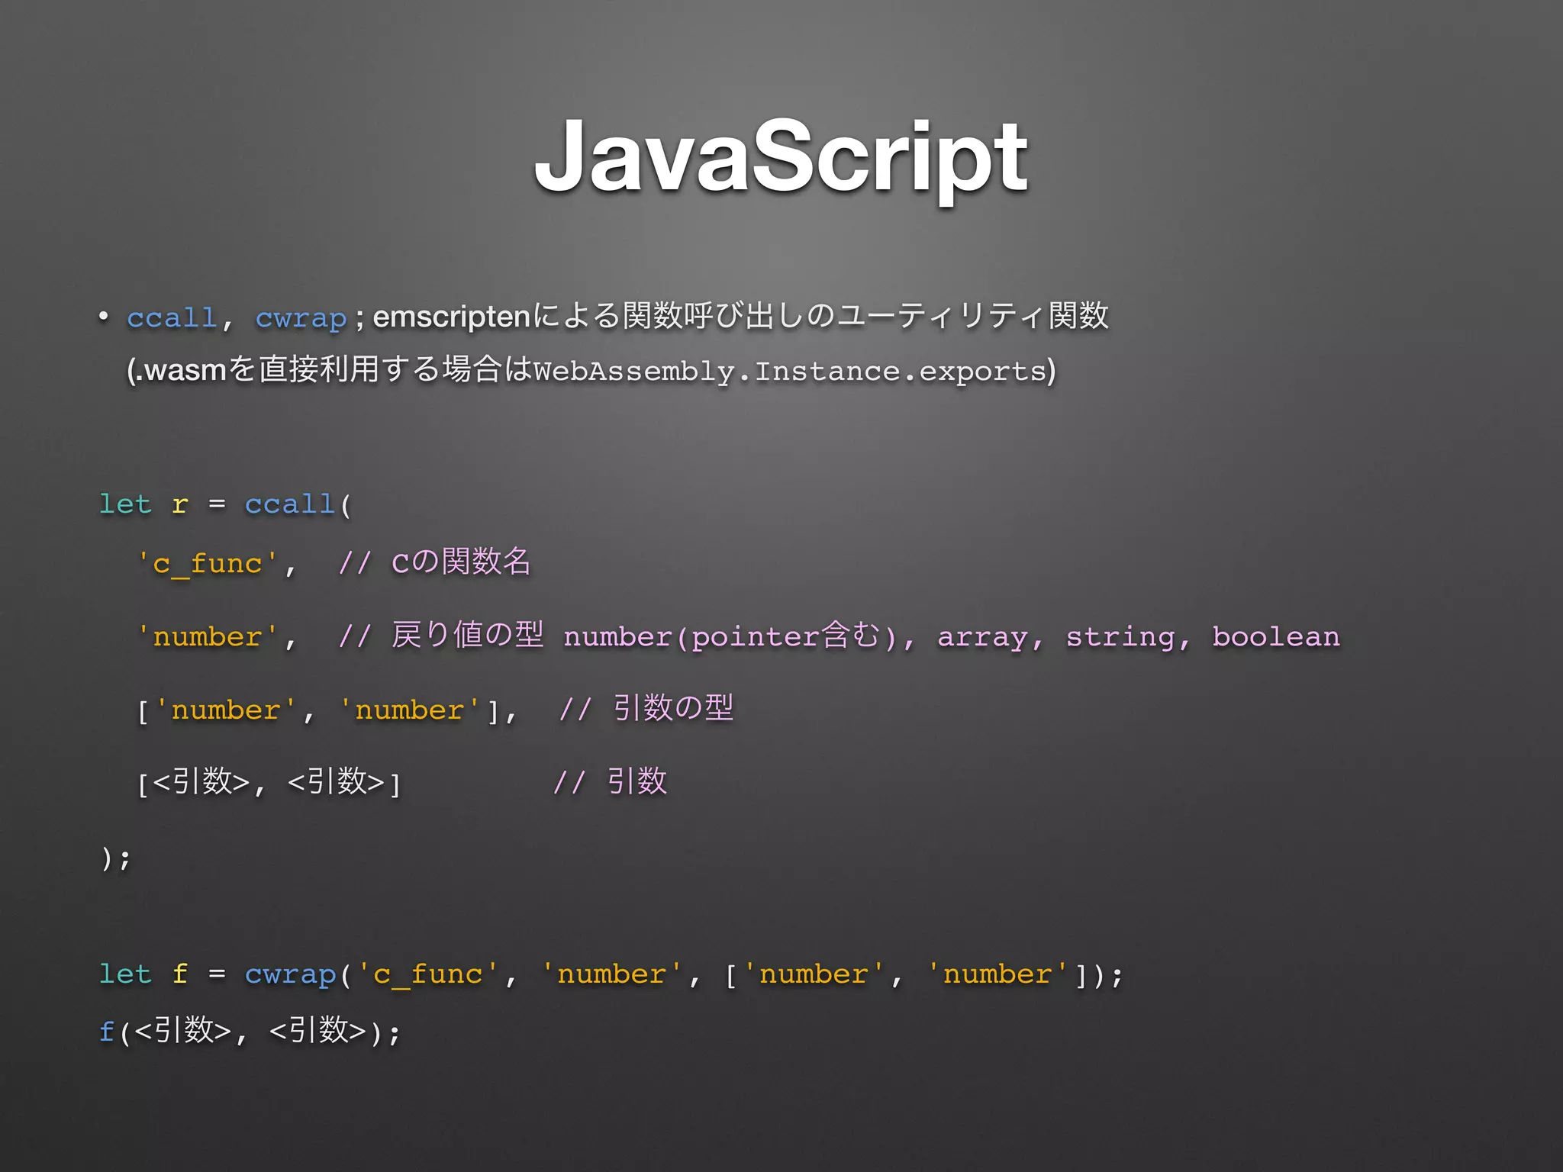Click the blue 'ccall,' word in the bullet
The height and width of the screenshot is (1172, 1563).
coord(179,317)
